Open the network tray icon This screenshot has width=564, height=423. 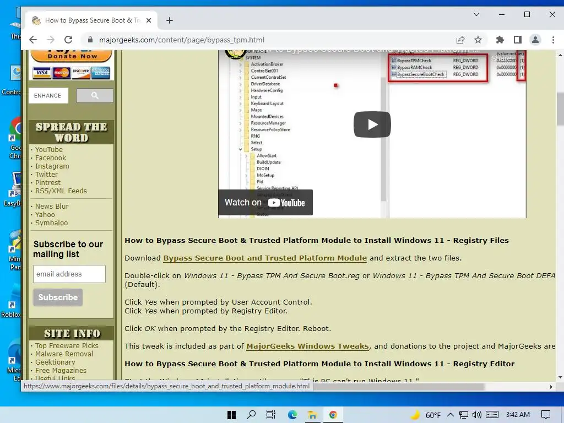tap(464, 415)
